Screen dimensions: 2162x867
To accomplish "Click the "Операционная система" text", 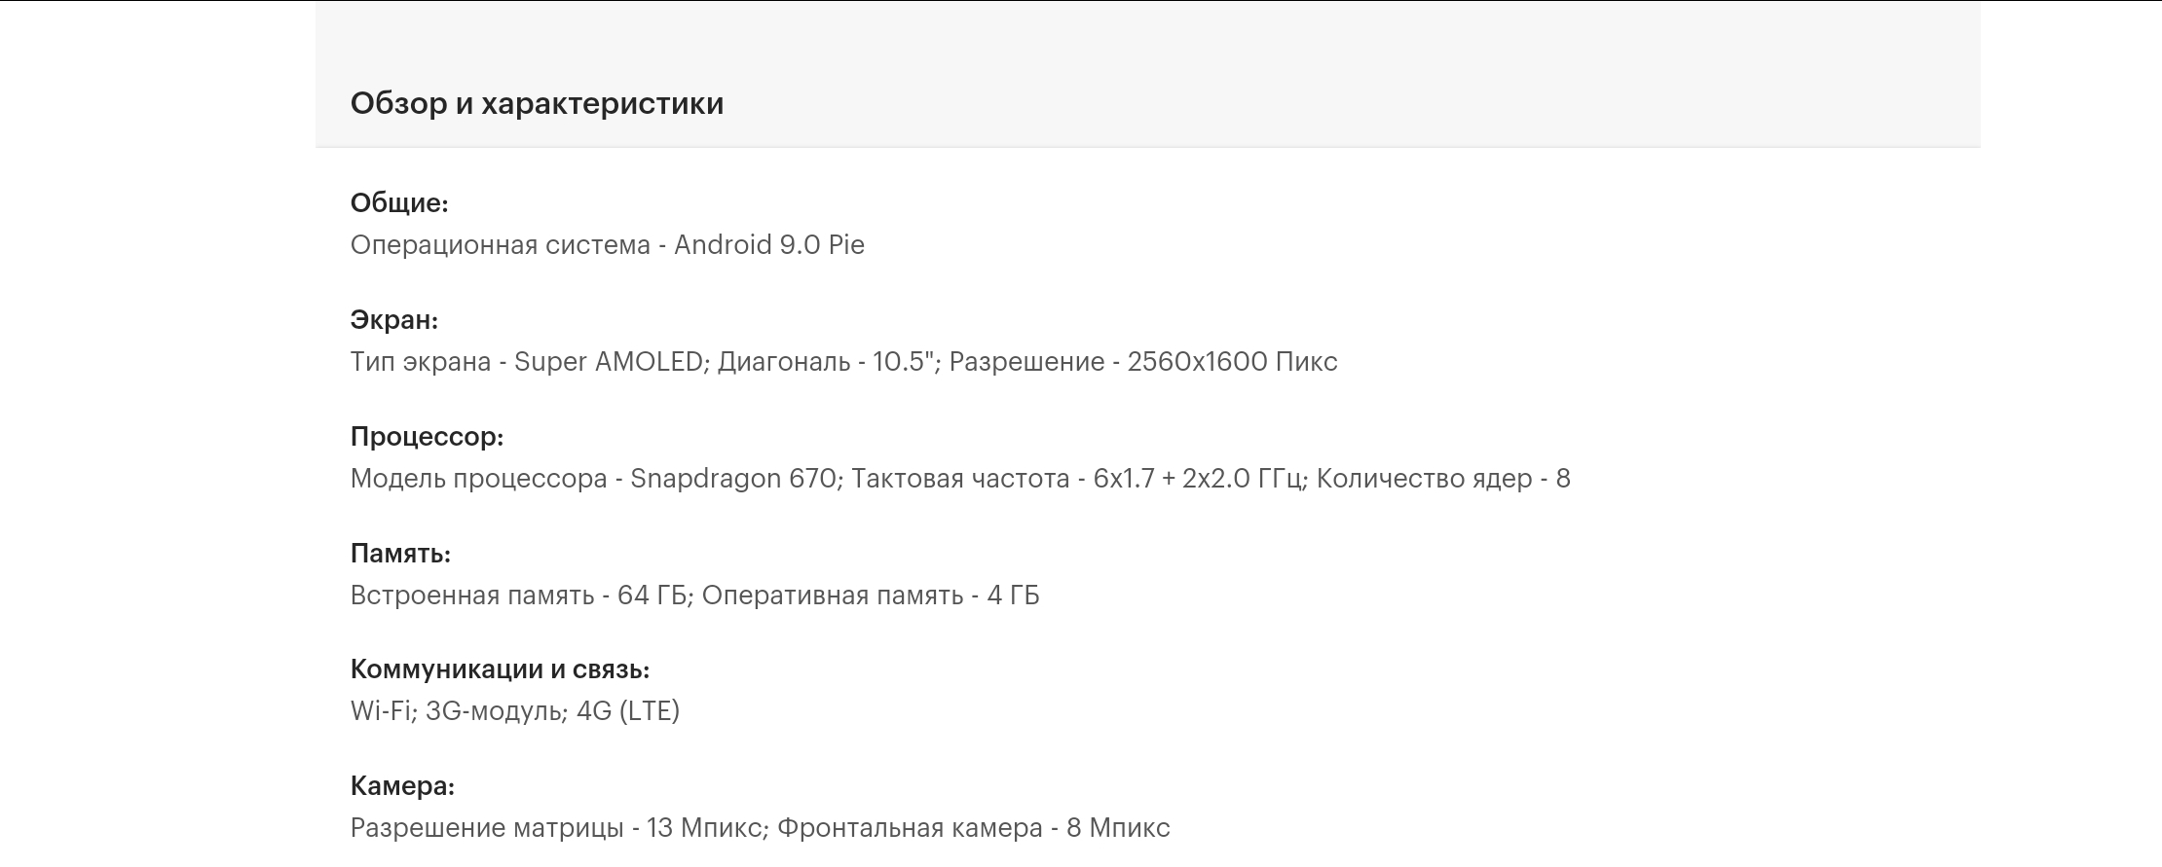I will [500, 245].
